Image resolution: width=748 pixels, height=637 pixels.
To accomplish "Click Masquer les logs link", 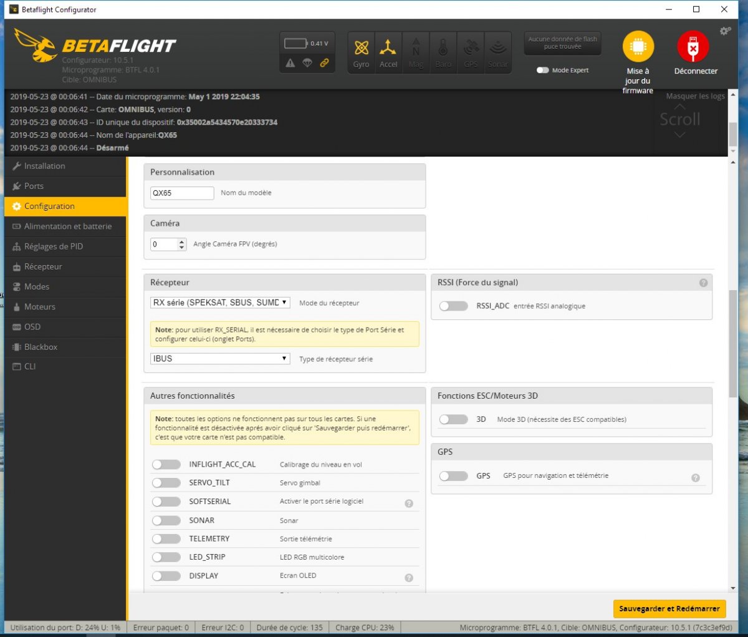I will (695, 96).
